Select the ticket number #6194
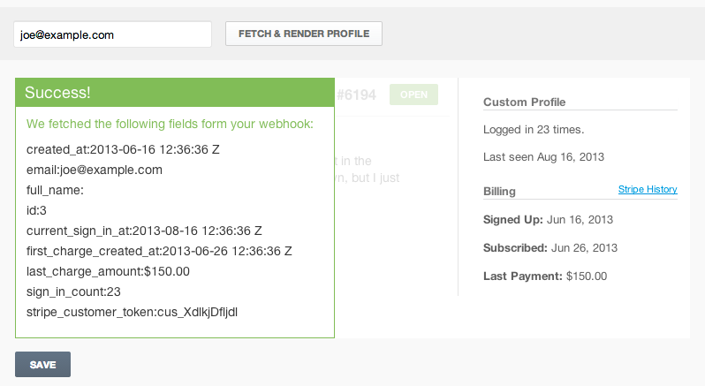 (x=358, y=94)
